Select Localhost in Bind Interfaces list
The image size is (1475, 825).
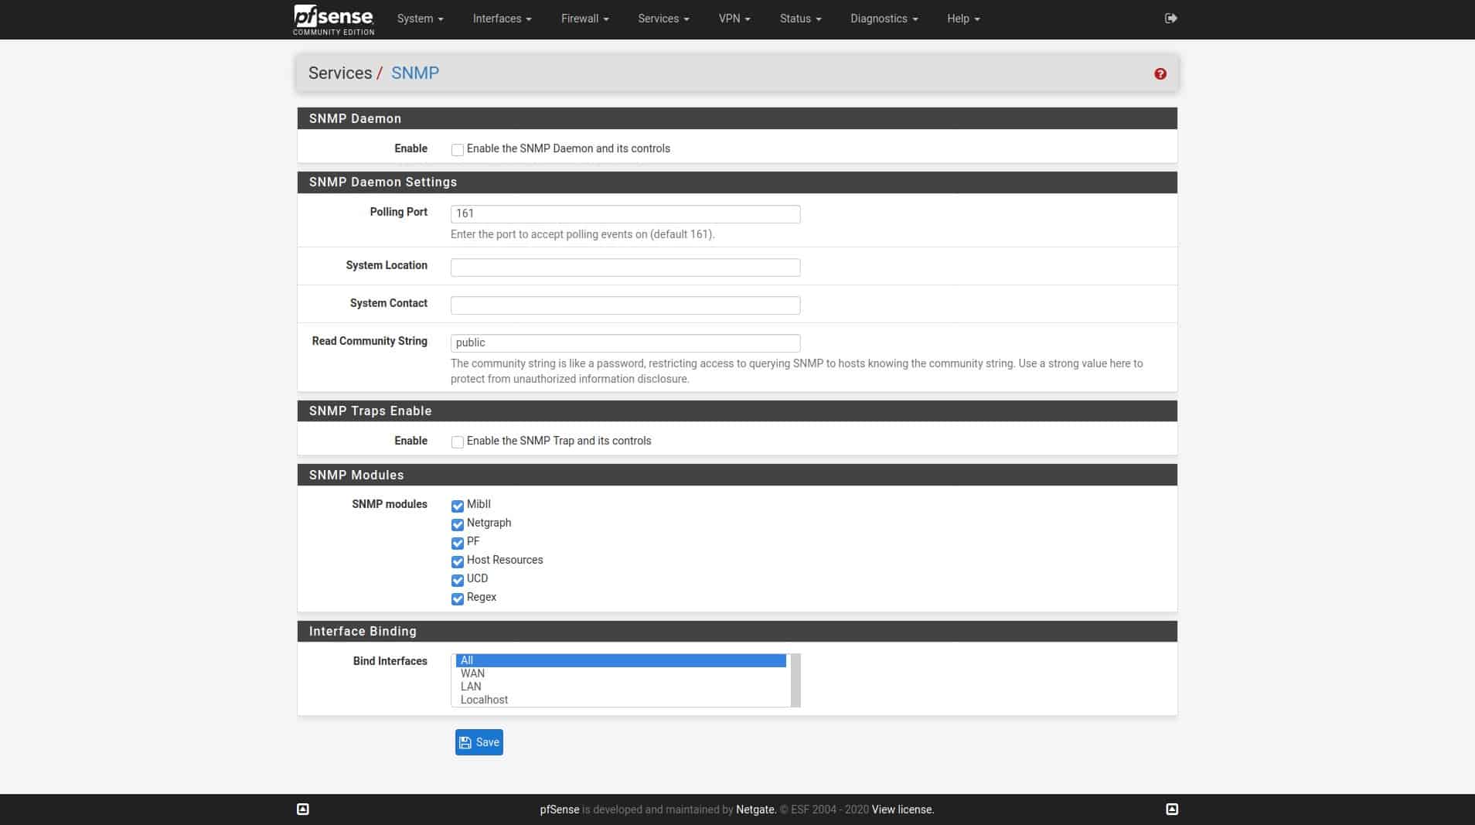point(621,700)
